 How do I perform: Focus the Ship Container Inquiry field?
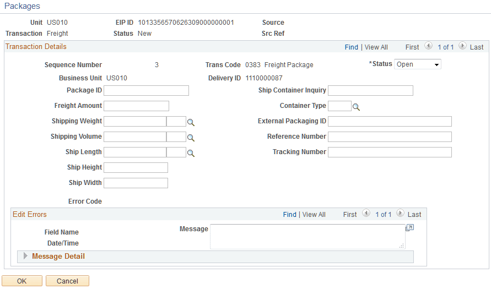370,91
